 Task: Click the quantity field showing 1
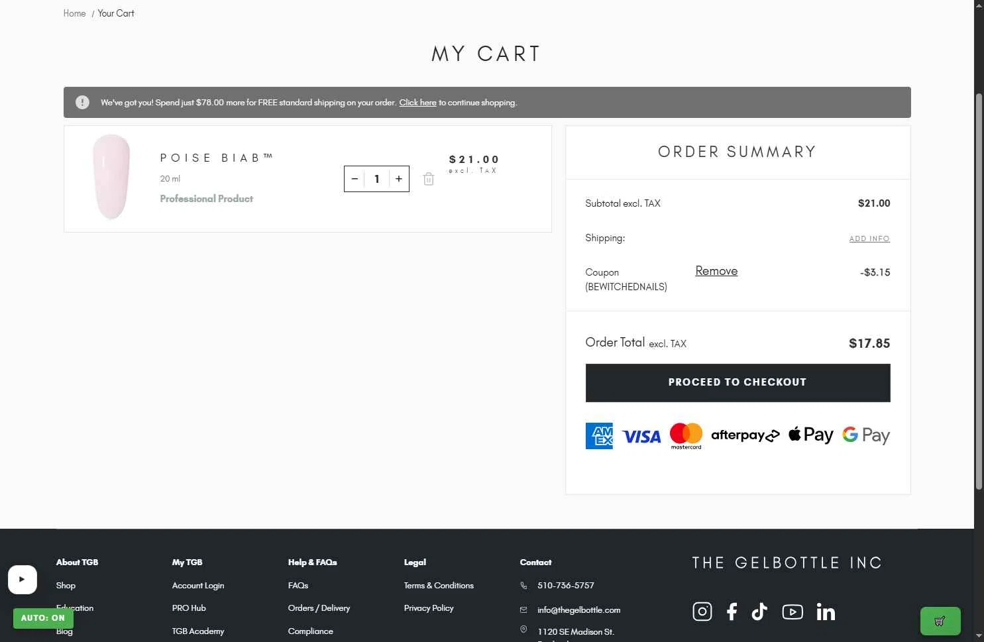click(376, 179)
